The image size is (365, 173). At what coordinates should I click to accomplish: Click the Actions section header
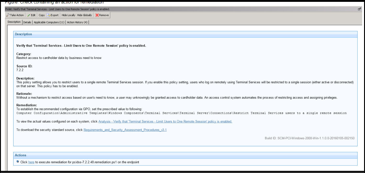(x=185, y=155)
